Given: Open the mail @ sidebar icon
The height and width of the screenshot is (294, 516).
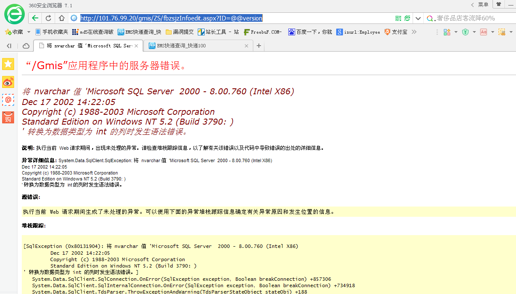Looking at the screenshot, I should (x=8, y=100).
